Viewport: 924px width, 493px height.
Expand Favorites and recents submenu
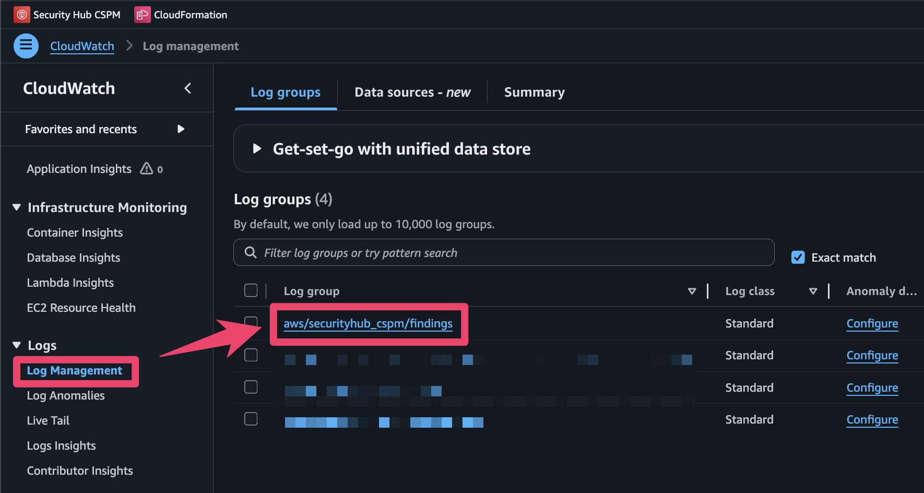click(181, 129)
